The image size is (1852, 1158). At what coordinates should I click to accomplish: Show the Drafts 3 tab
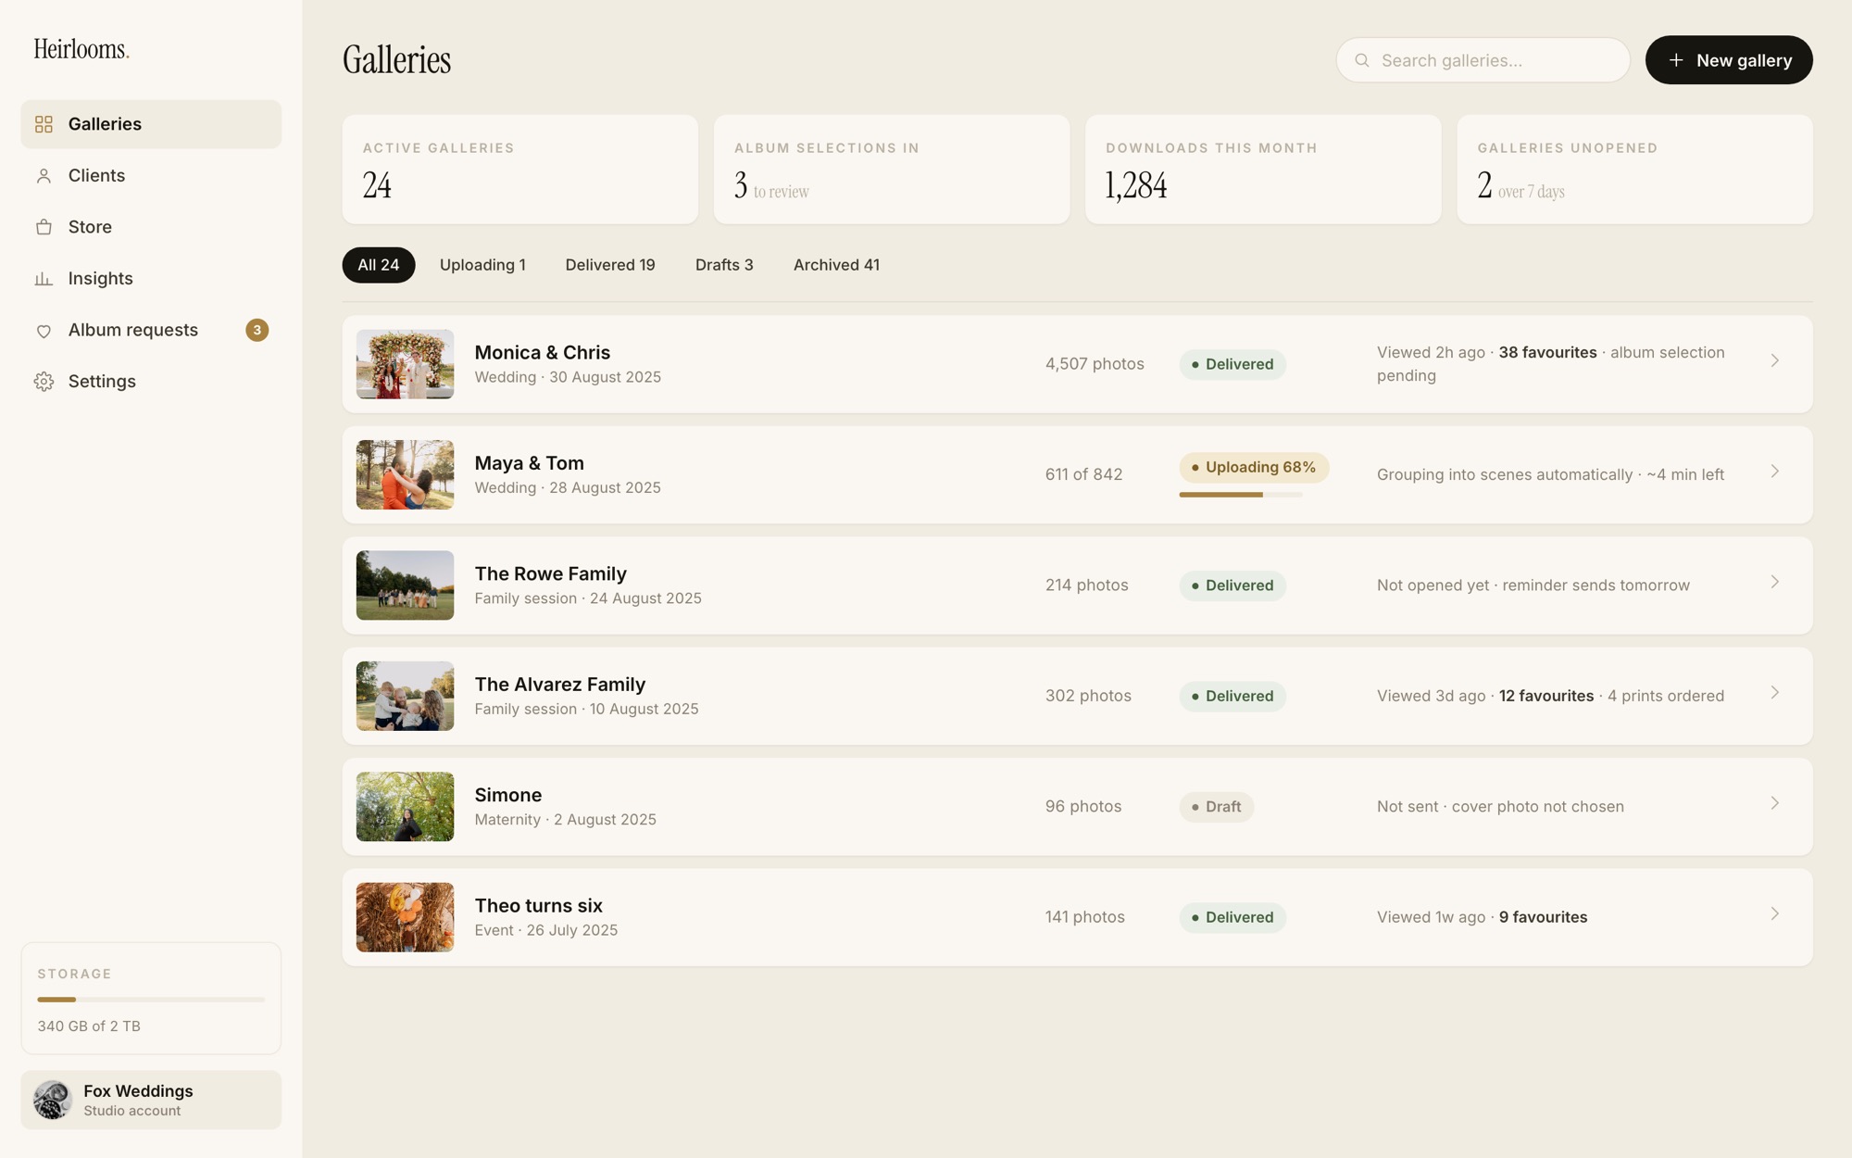(724, 265)
